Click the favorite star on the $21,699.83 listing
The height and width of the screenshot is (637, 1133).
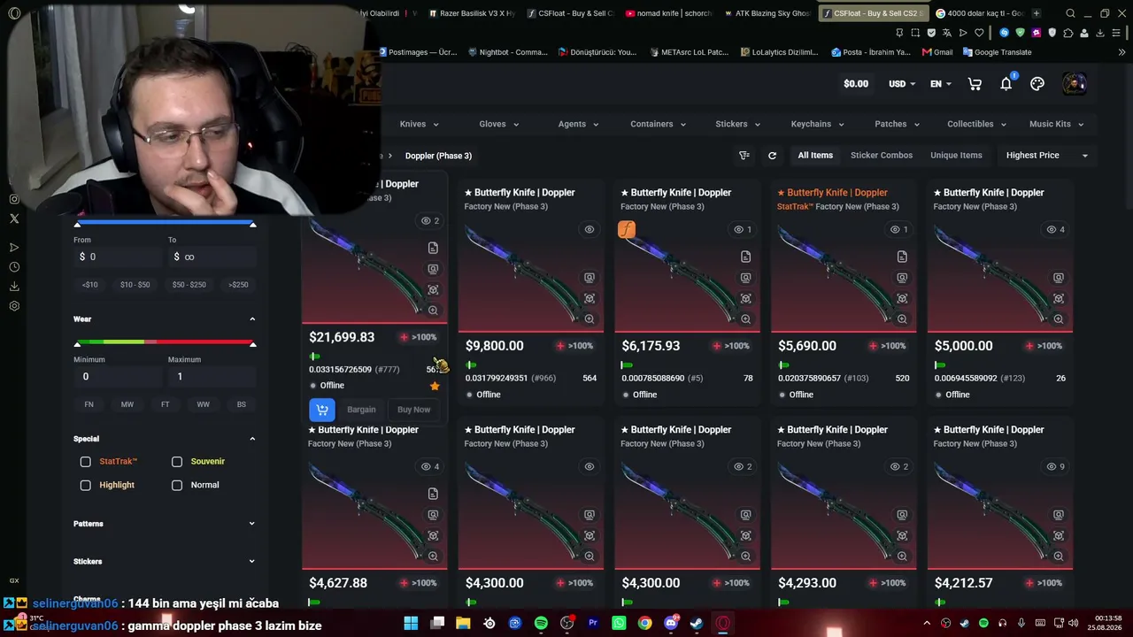pos(435,386)
